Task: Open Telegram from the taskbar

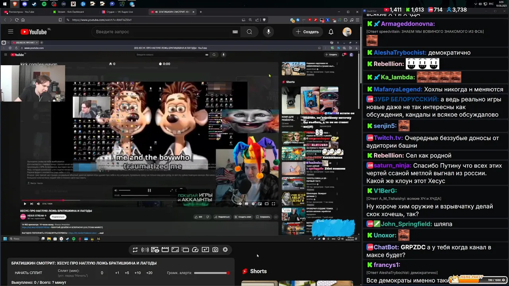Action: pos(132,4)
